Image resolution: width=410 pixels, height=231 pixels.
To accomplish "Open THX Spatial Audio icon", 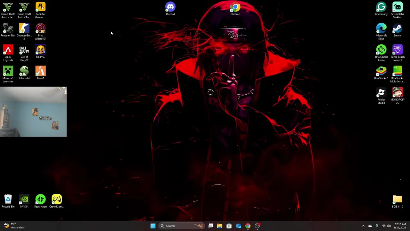I will (x=381, y=53).
